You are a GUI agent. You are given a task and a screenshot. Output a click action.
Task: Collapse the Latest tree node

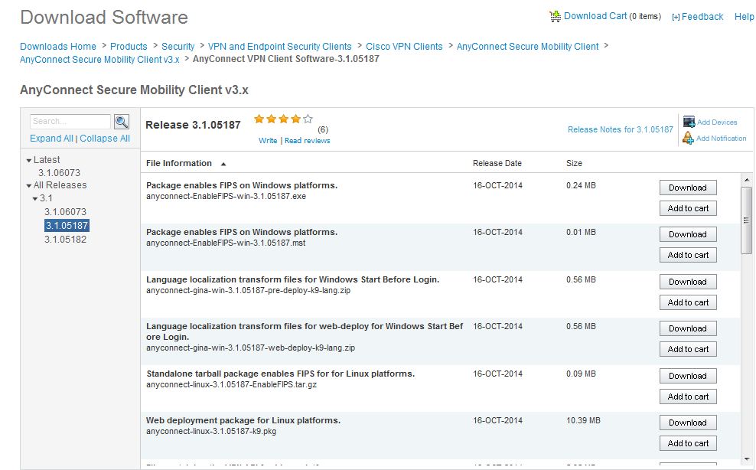[x=29, y=160]
